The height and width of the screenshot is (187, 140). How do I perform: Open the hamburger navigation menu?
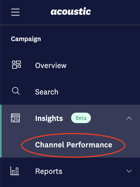coord(15,12)
